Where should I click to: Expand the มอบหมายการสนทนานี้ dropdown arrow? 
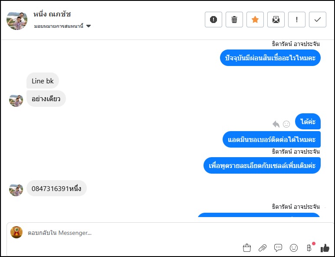pos(89,26)
